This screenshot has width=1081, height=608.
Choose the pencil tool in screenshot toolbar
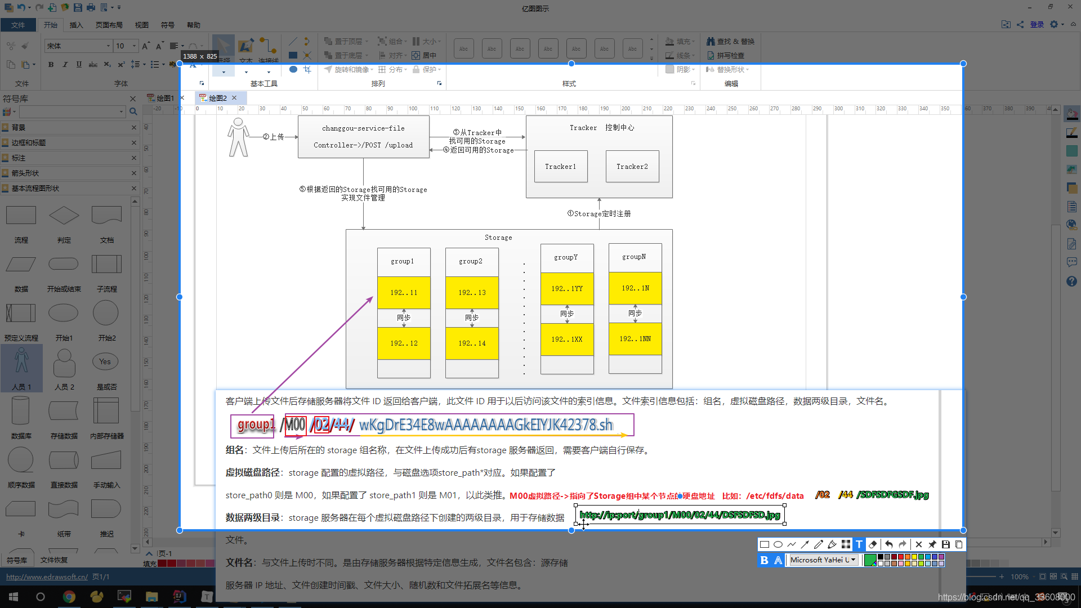tap(819, 544)
